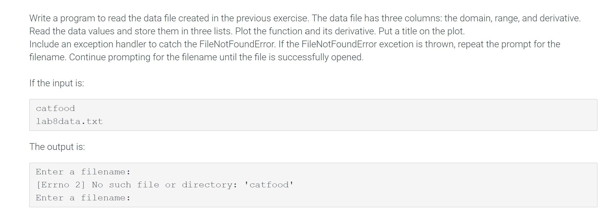
Task: Click lab8data.txt in the input box
Action: (x=69, y=121)
